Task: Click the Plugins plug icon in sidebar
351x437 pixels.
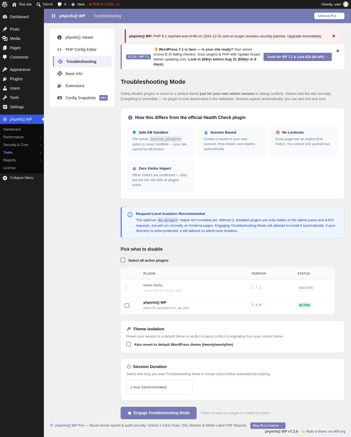Action: pos(5,79)
